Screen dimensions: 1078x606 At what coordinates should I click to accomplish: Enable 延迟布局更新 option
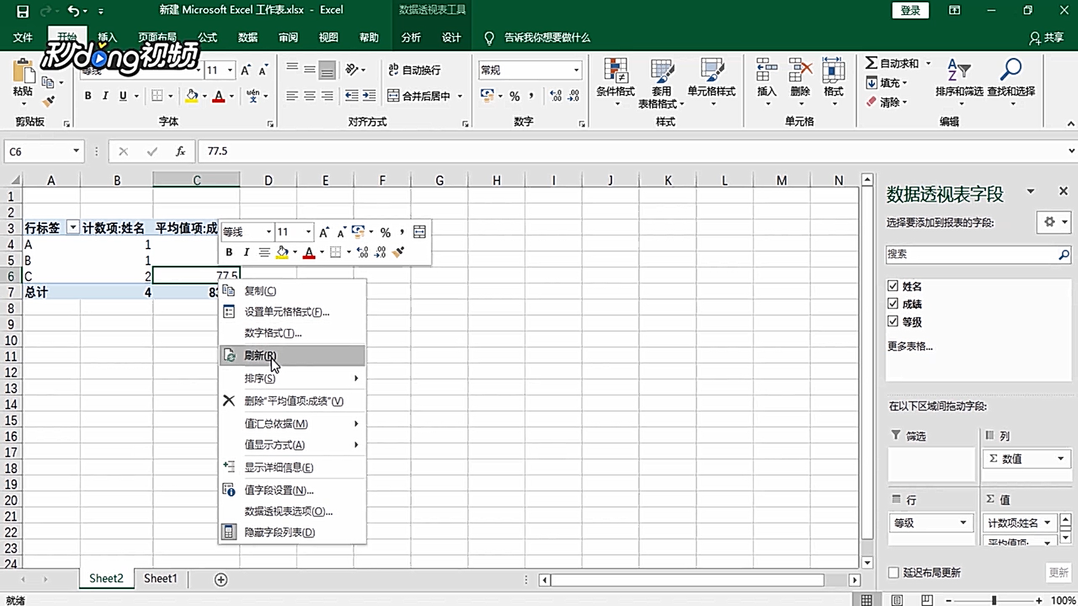click(x=894, y=572)
